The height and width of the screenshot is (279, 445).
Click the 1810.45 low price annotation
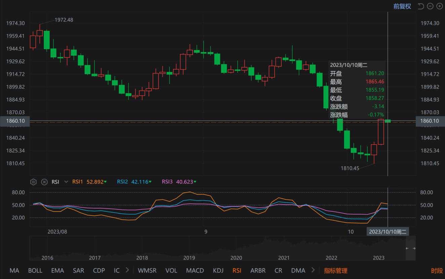pyautogui.click(x=350, y=168)
